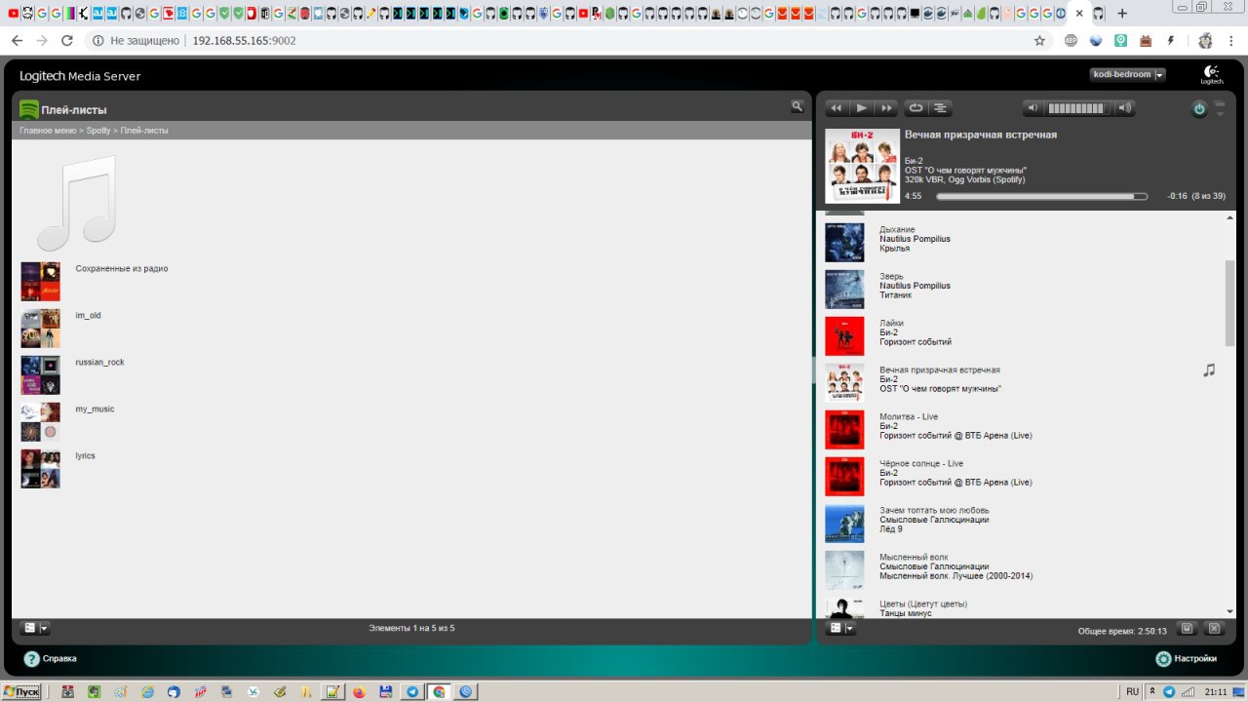The height and width of the screenshot is (702, 1248).
Task: Open the russian_rock playlist
Action: coord(99,362)
